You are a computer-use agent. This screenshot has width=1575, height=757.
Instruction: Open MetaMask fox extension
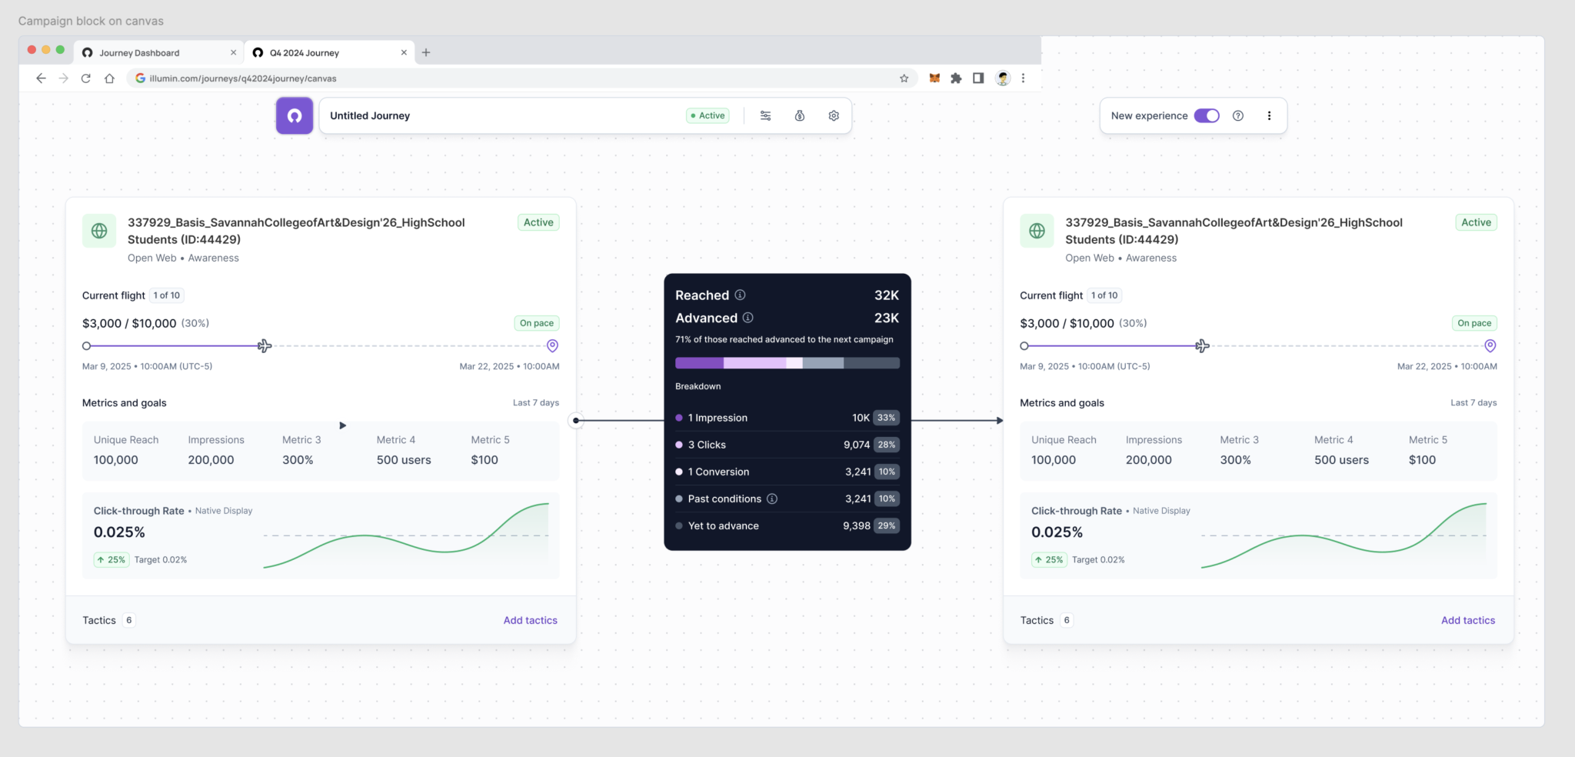coord(934,78)
